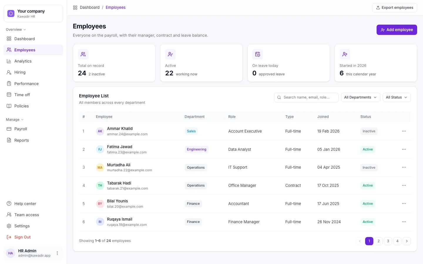Open Payroll in the sidebar
423x264 pixels.
tap(33, 129)
